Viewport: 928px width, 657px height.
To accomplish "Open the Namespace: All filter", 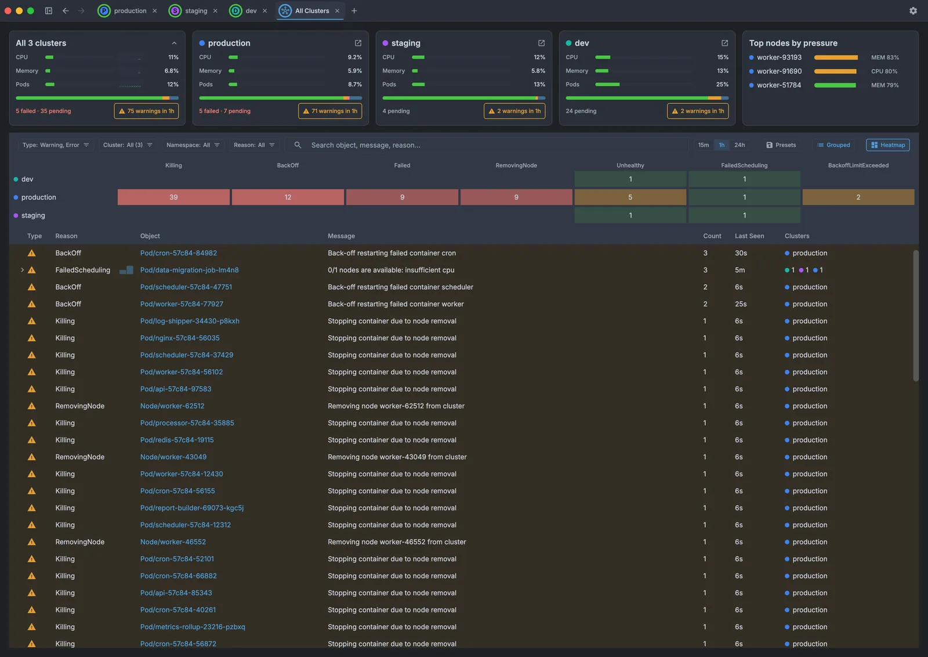I will pos(193,145).
